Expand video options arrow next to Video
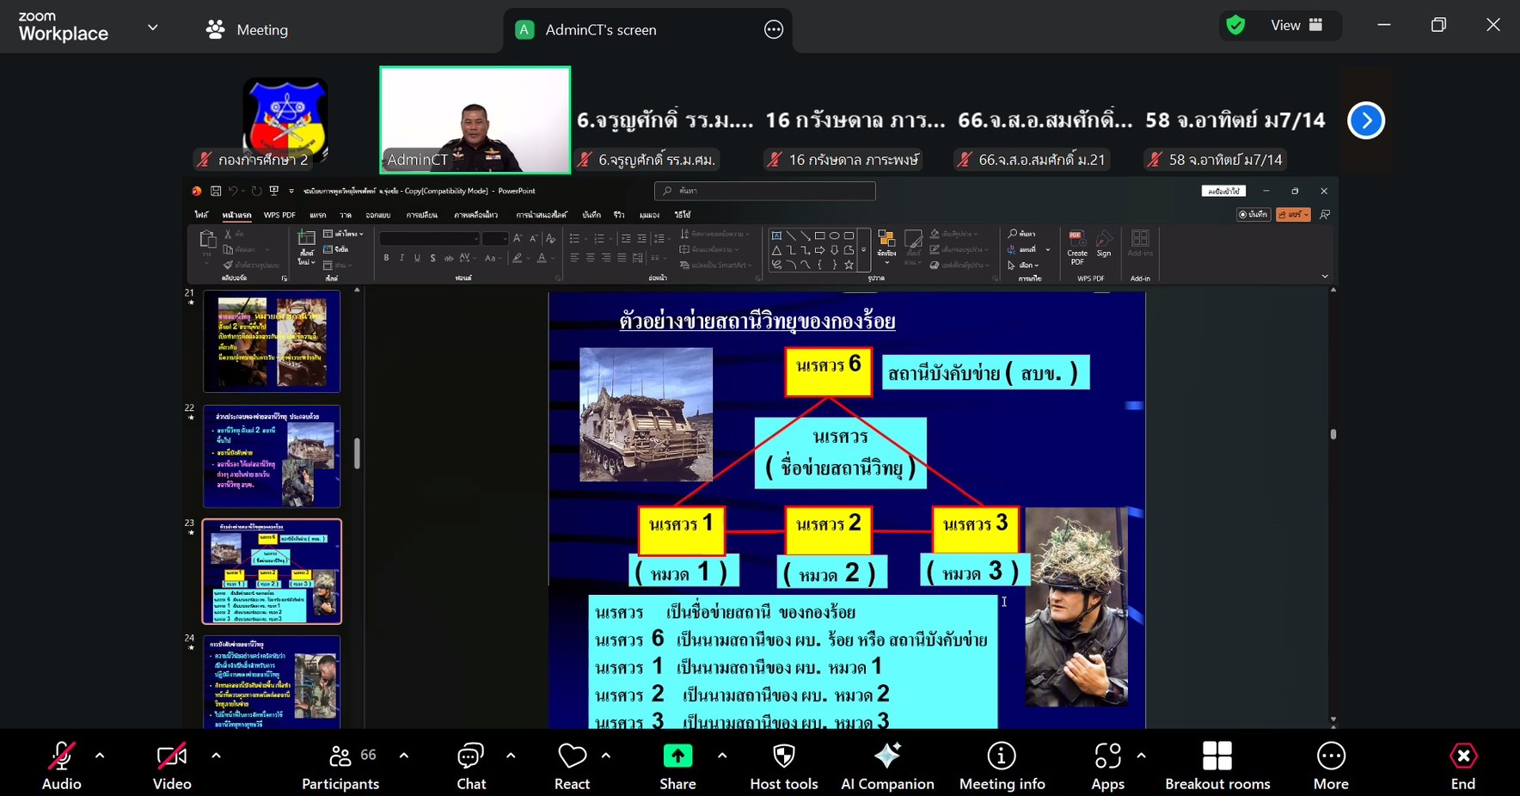This screenshot has width=1520, height=796. [216, 756]
